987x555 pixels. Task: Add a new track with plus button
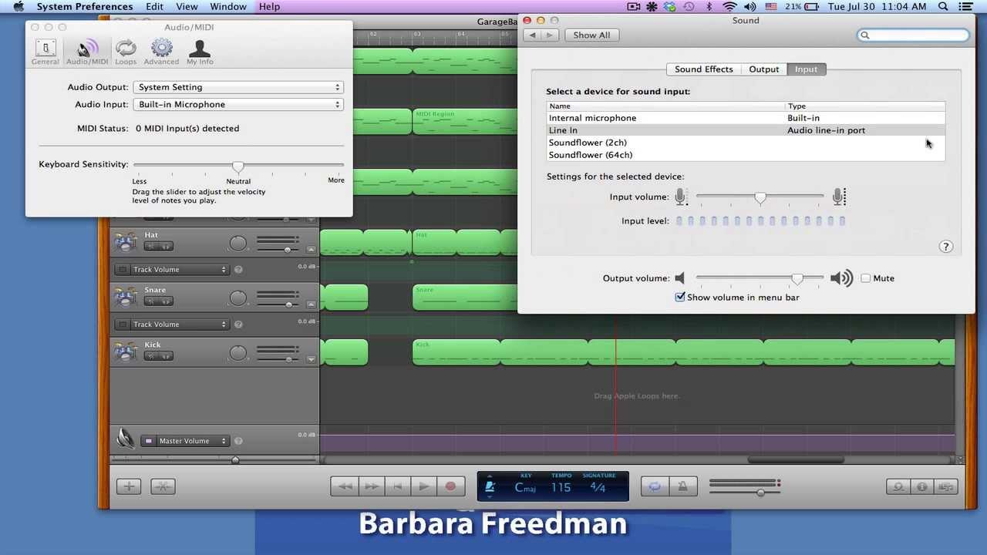129,486
